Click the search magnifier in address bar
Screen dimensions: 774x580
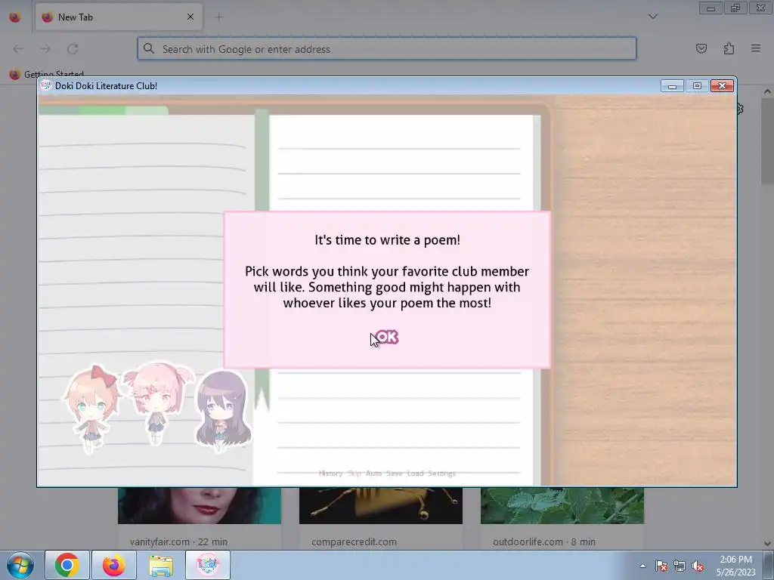click(149, 48)
